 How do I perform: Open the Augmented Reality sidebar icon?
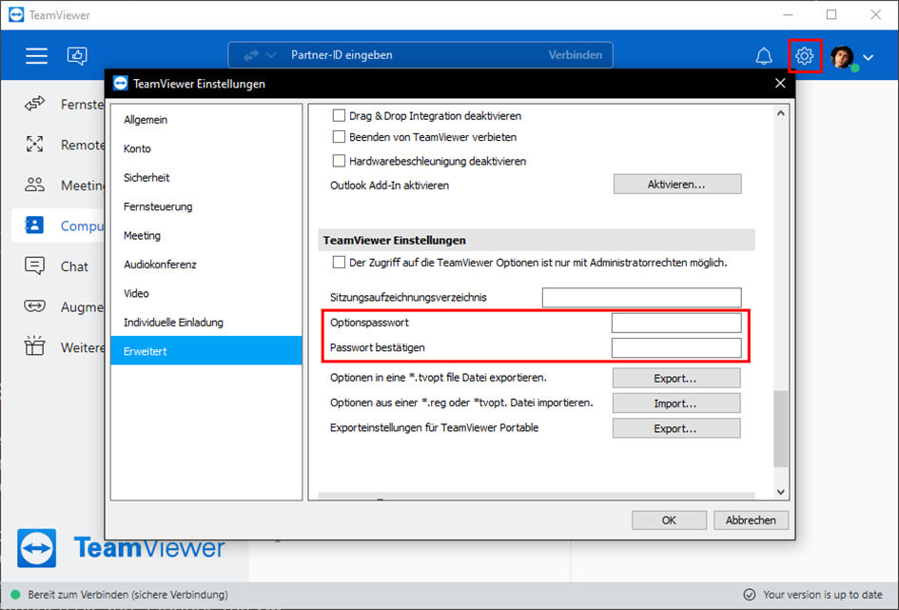pos(34,306)
